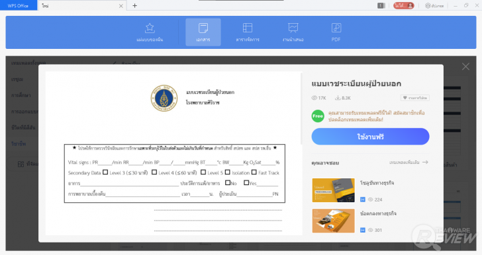The height and width of the screenshot is (255, 482).
Task: Select ชีวิตที่มีสีสัน category in background sidebar
Action: 23,127
